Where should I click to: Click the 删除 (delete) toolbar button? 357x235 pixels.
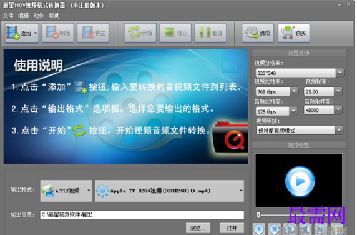(58, 33)
